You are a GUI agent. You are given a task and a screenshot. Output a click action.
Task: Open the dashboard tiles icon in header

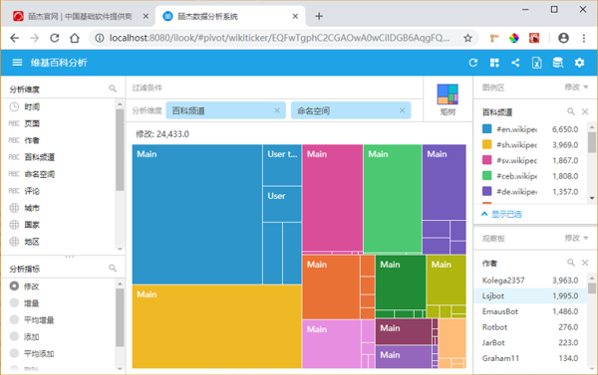point(494,63)
